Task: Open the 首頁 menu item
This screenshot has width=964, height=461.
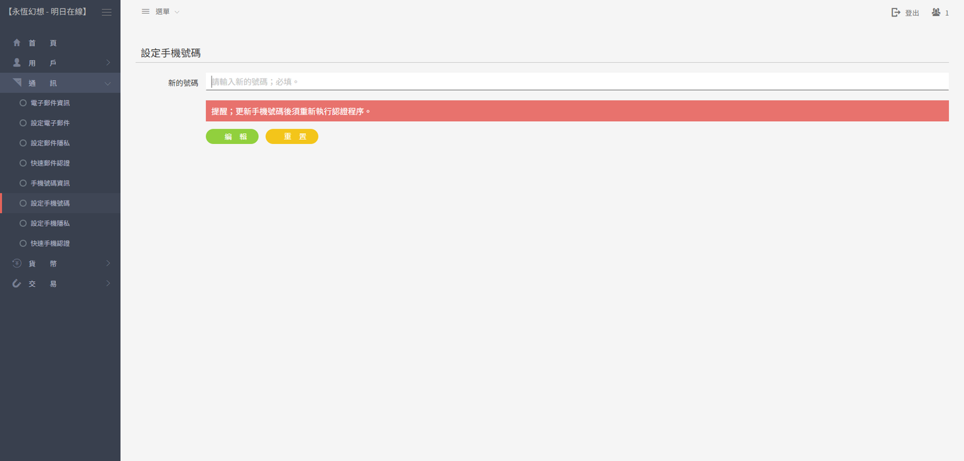Action: tap(60, 43)
